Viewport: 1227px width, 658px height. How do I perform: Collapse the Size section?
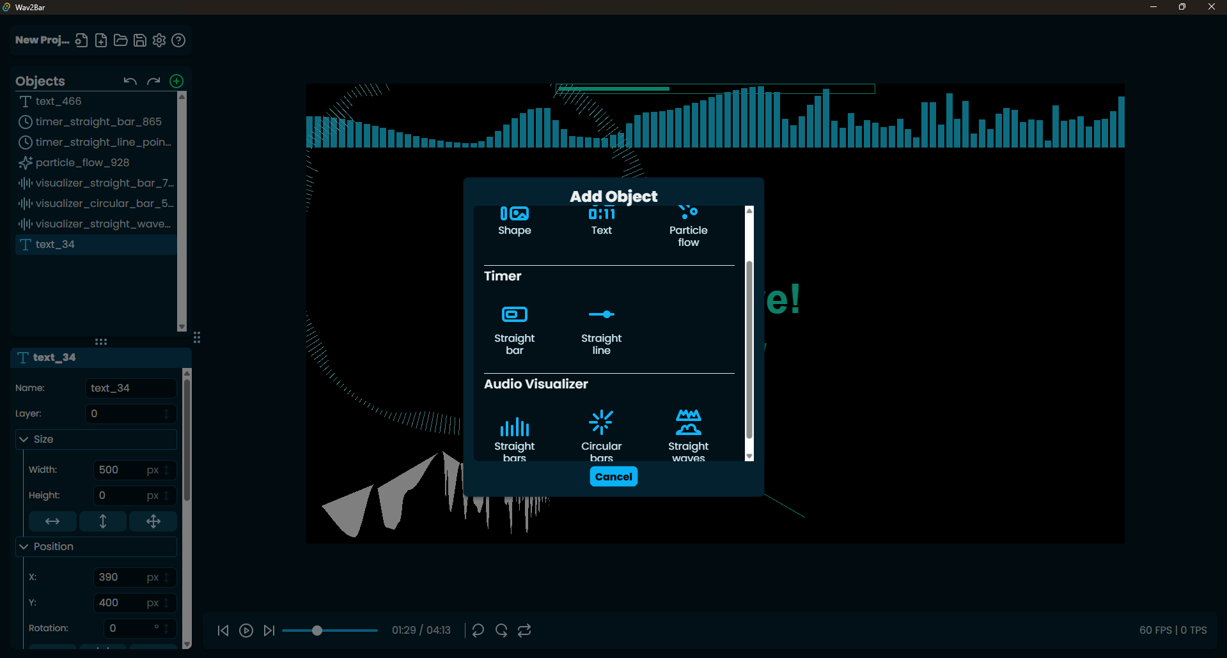coord(24,440)
